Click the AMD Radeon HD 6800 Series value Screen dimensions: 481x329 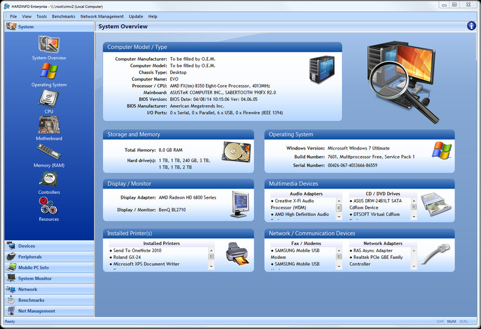pos(188,198)
